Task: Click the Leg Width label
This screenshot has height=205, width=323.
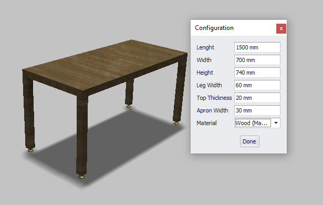Action: pos(209,85)
